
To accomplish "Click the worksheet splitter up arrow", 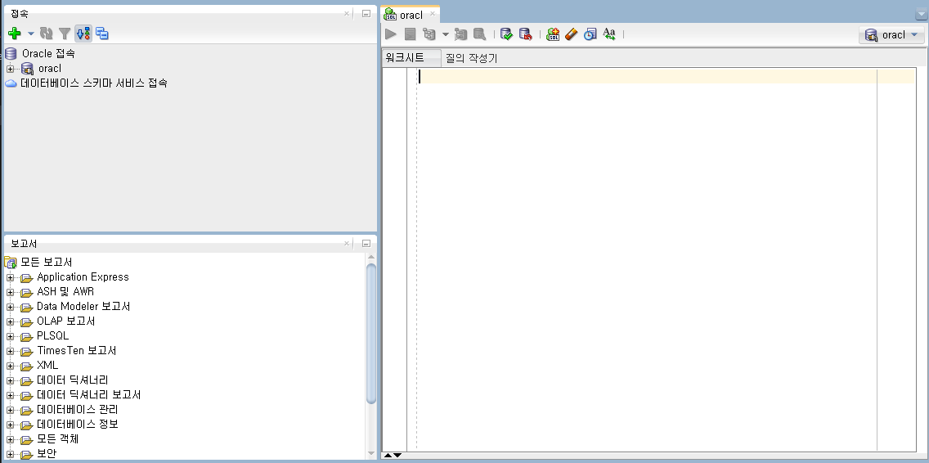I will coord(388,456).
